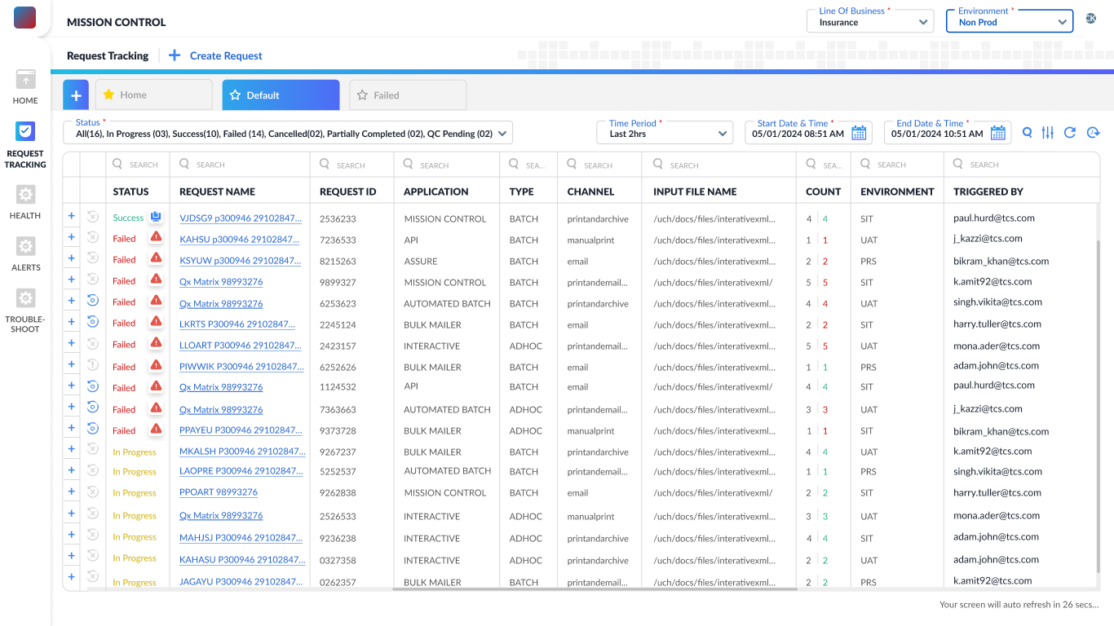Image resolution: width=1114 pixels, height=626 pixels.
Task: Open the Start Date calendar picker
Action: [858, 133]
